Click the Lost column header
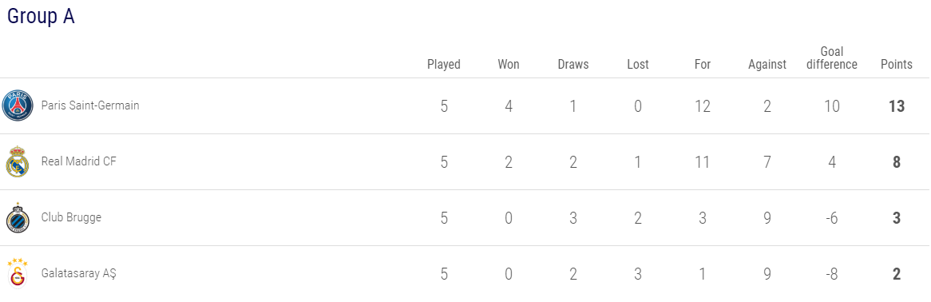Viewport: 931px width, 302px height. pos(638,64)
